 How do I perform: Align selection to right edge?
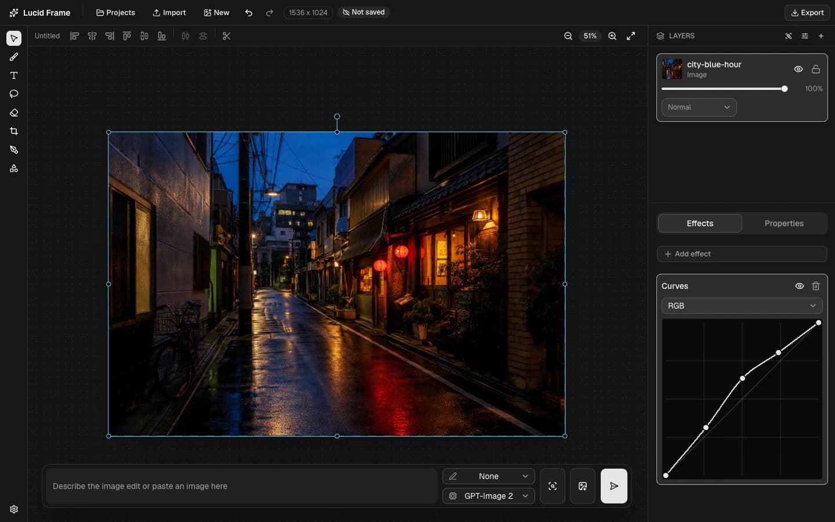(110, 36)
